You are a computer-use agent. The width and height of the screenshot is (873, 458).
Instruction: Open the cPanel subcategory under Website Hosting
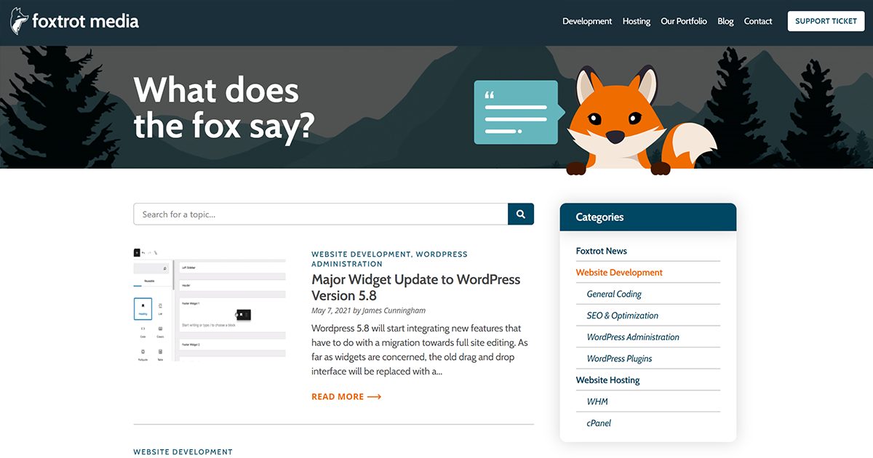(x=598, y=422)
